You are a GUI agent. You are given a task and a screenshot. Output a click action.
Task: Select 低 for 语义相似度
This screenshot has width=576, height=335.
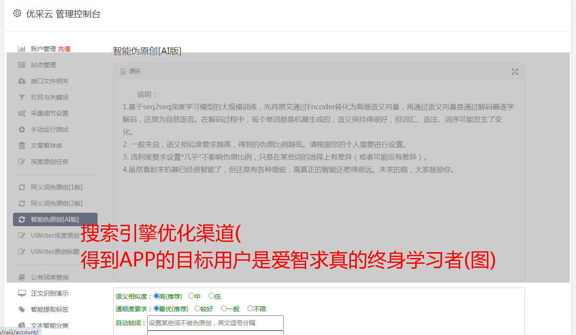[x=211, y=296]
